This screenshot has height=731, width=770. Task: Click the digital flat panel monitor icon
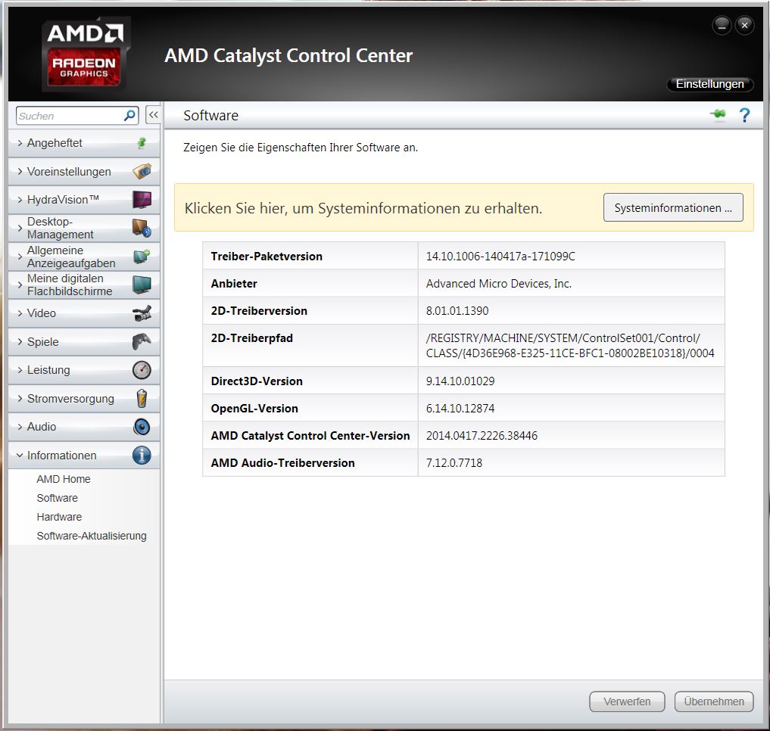pyautogui.click(x=142, y=285)
